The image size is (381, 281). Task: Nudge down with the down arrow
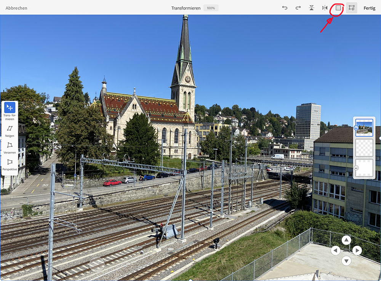click(x=346, y=261)
